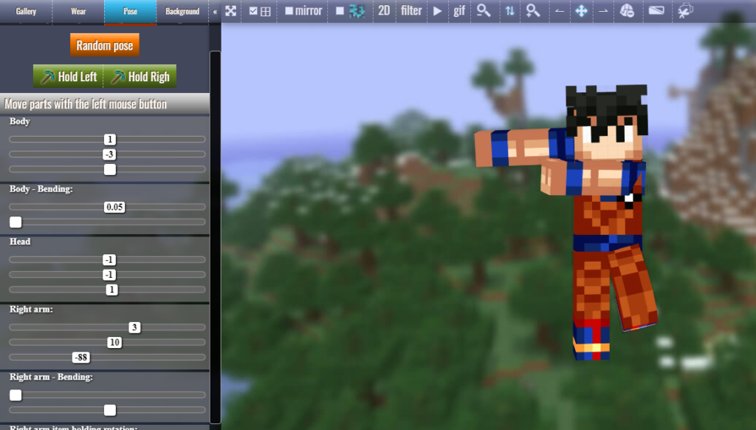This screenshot has width=756, height=430.
Task: Adjust the first Body slider showing 1
Action: pyautogui.click(x=110, y=140)
